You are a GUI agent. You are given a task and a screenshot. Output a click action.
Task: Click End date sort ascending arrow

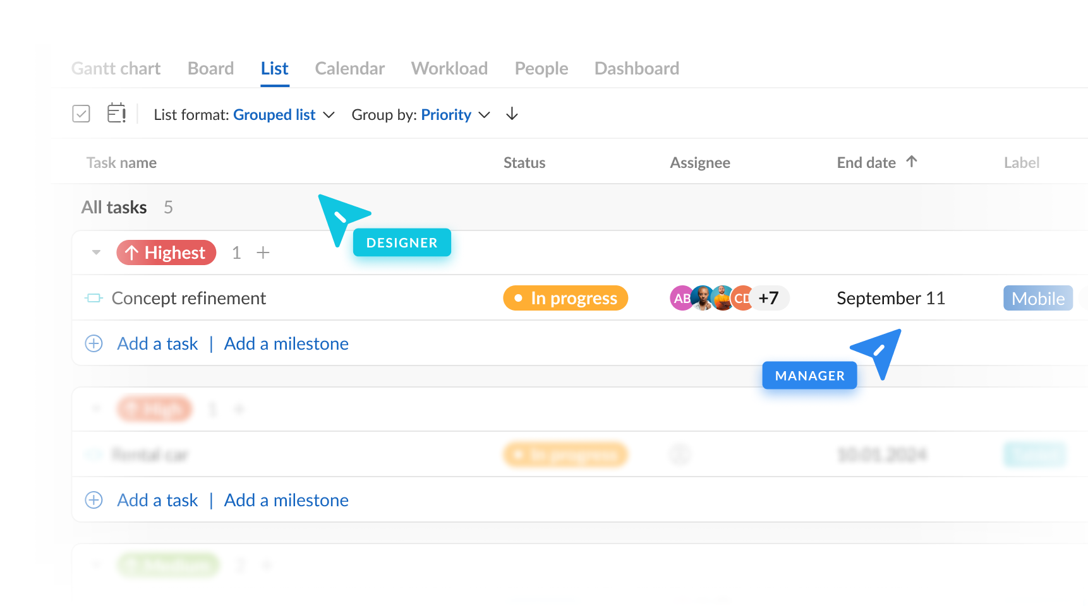[911, 162]
